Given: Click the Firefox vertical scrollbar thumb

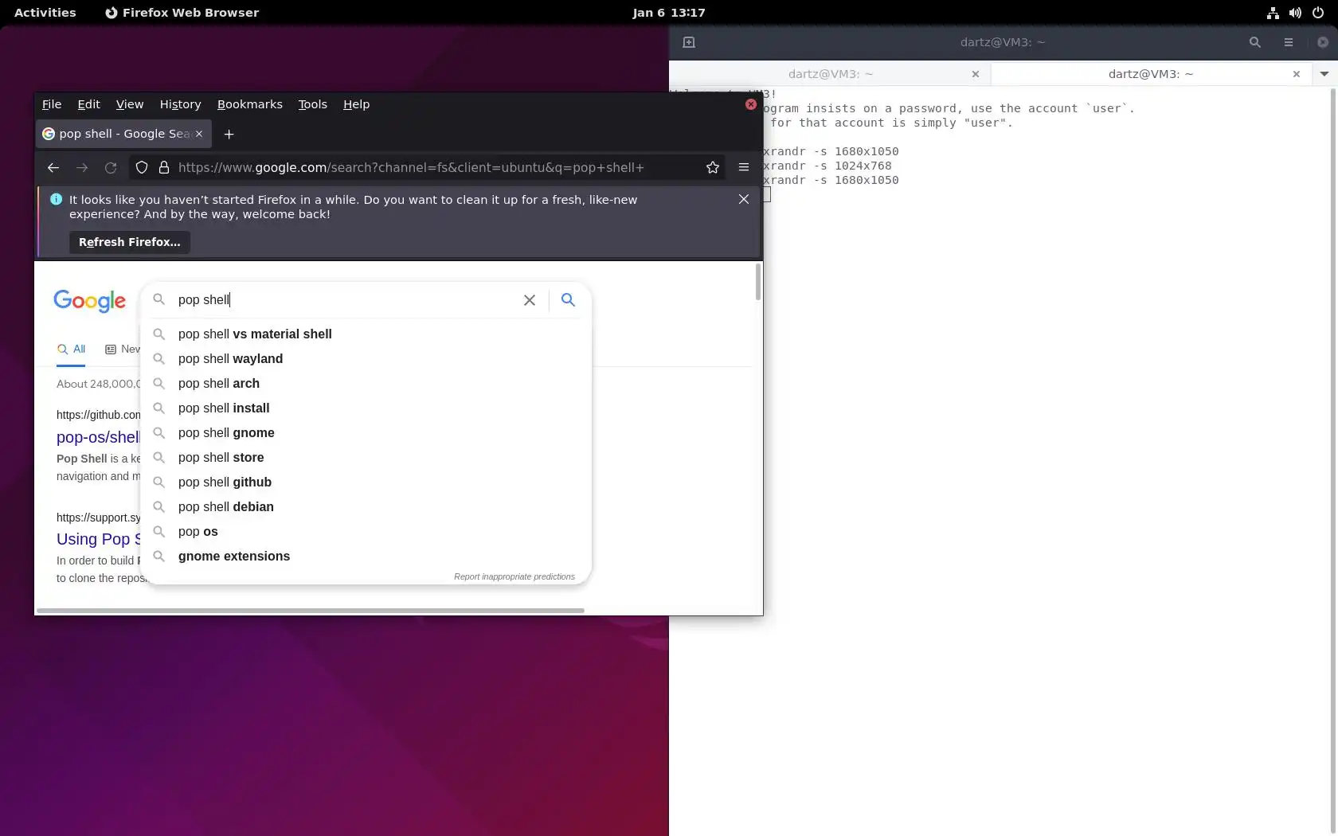Looking at the screenshot, I should point(758,282).
